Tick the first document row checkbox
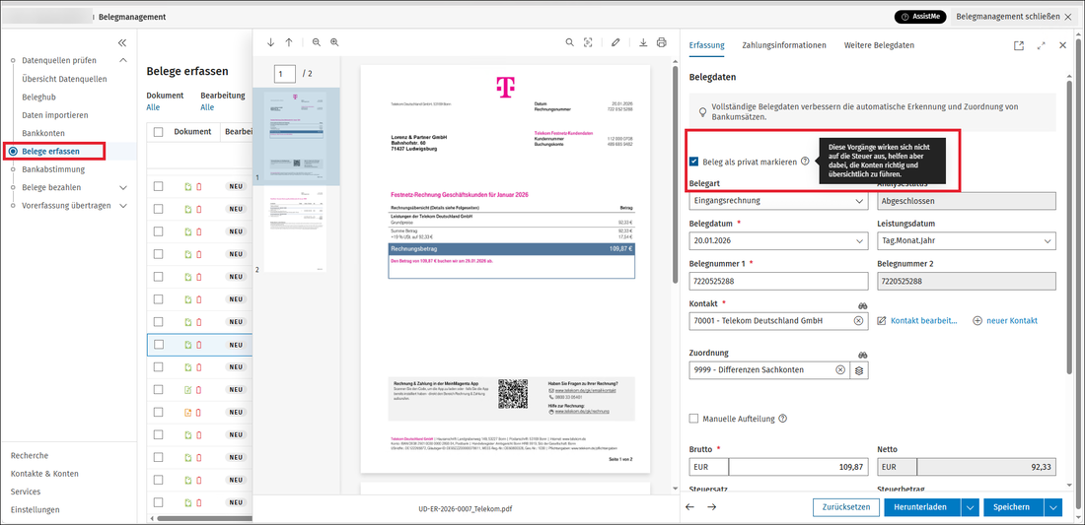 click(x=159, y=186)
